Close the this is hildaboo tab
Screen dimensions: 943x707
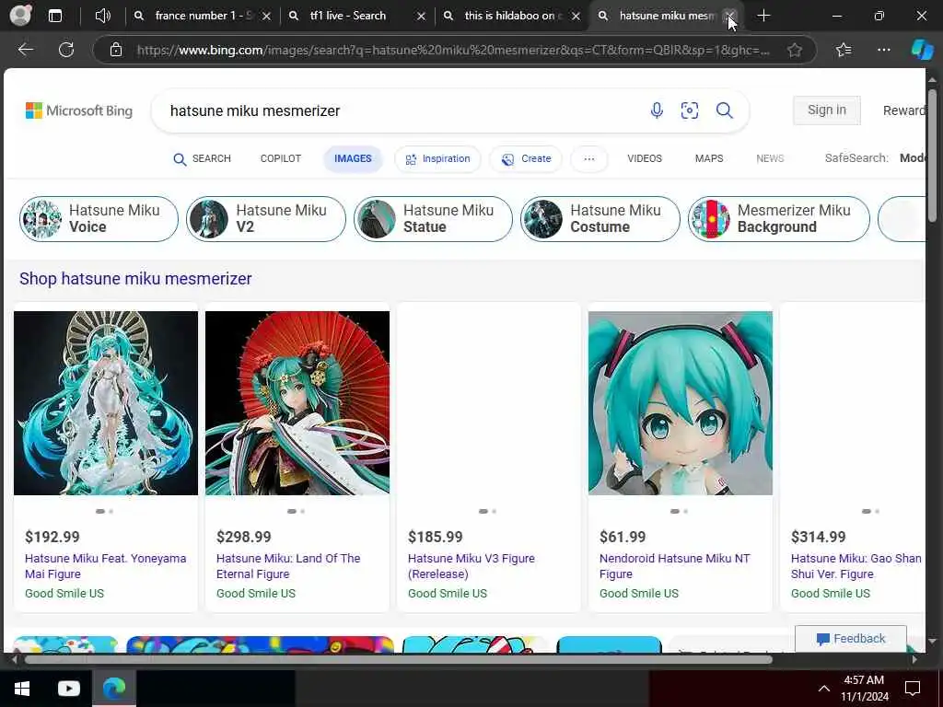(x=576, y=17)
